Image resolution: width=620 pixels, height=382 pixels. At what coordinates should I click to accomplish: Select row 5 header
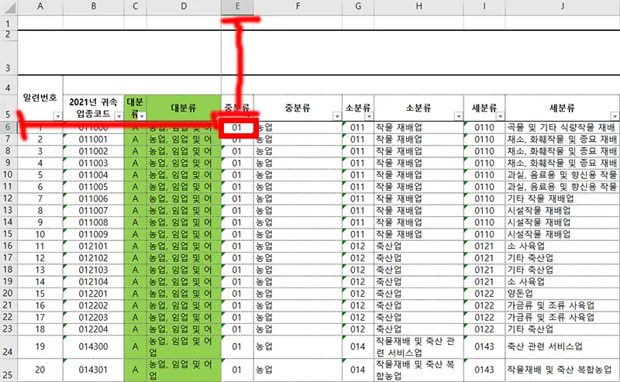(9, 108)
